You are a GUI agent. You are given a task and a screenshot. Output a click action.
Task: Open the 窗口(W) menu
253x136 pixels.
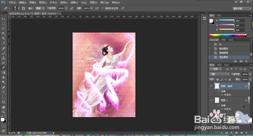coord(104,3)
